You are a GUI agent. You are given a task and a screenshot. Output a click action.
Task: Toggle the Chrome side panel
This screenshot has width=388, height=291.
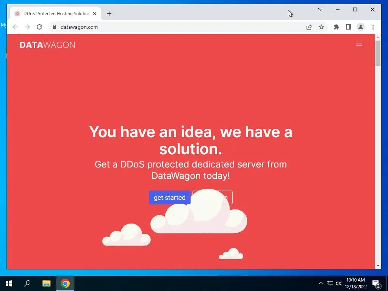pyautogui.click(x=349, y=27)
